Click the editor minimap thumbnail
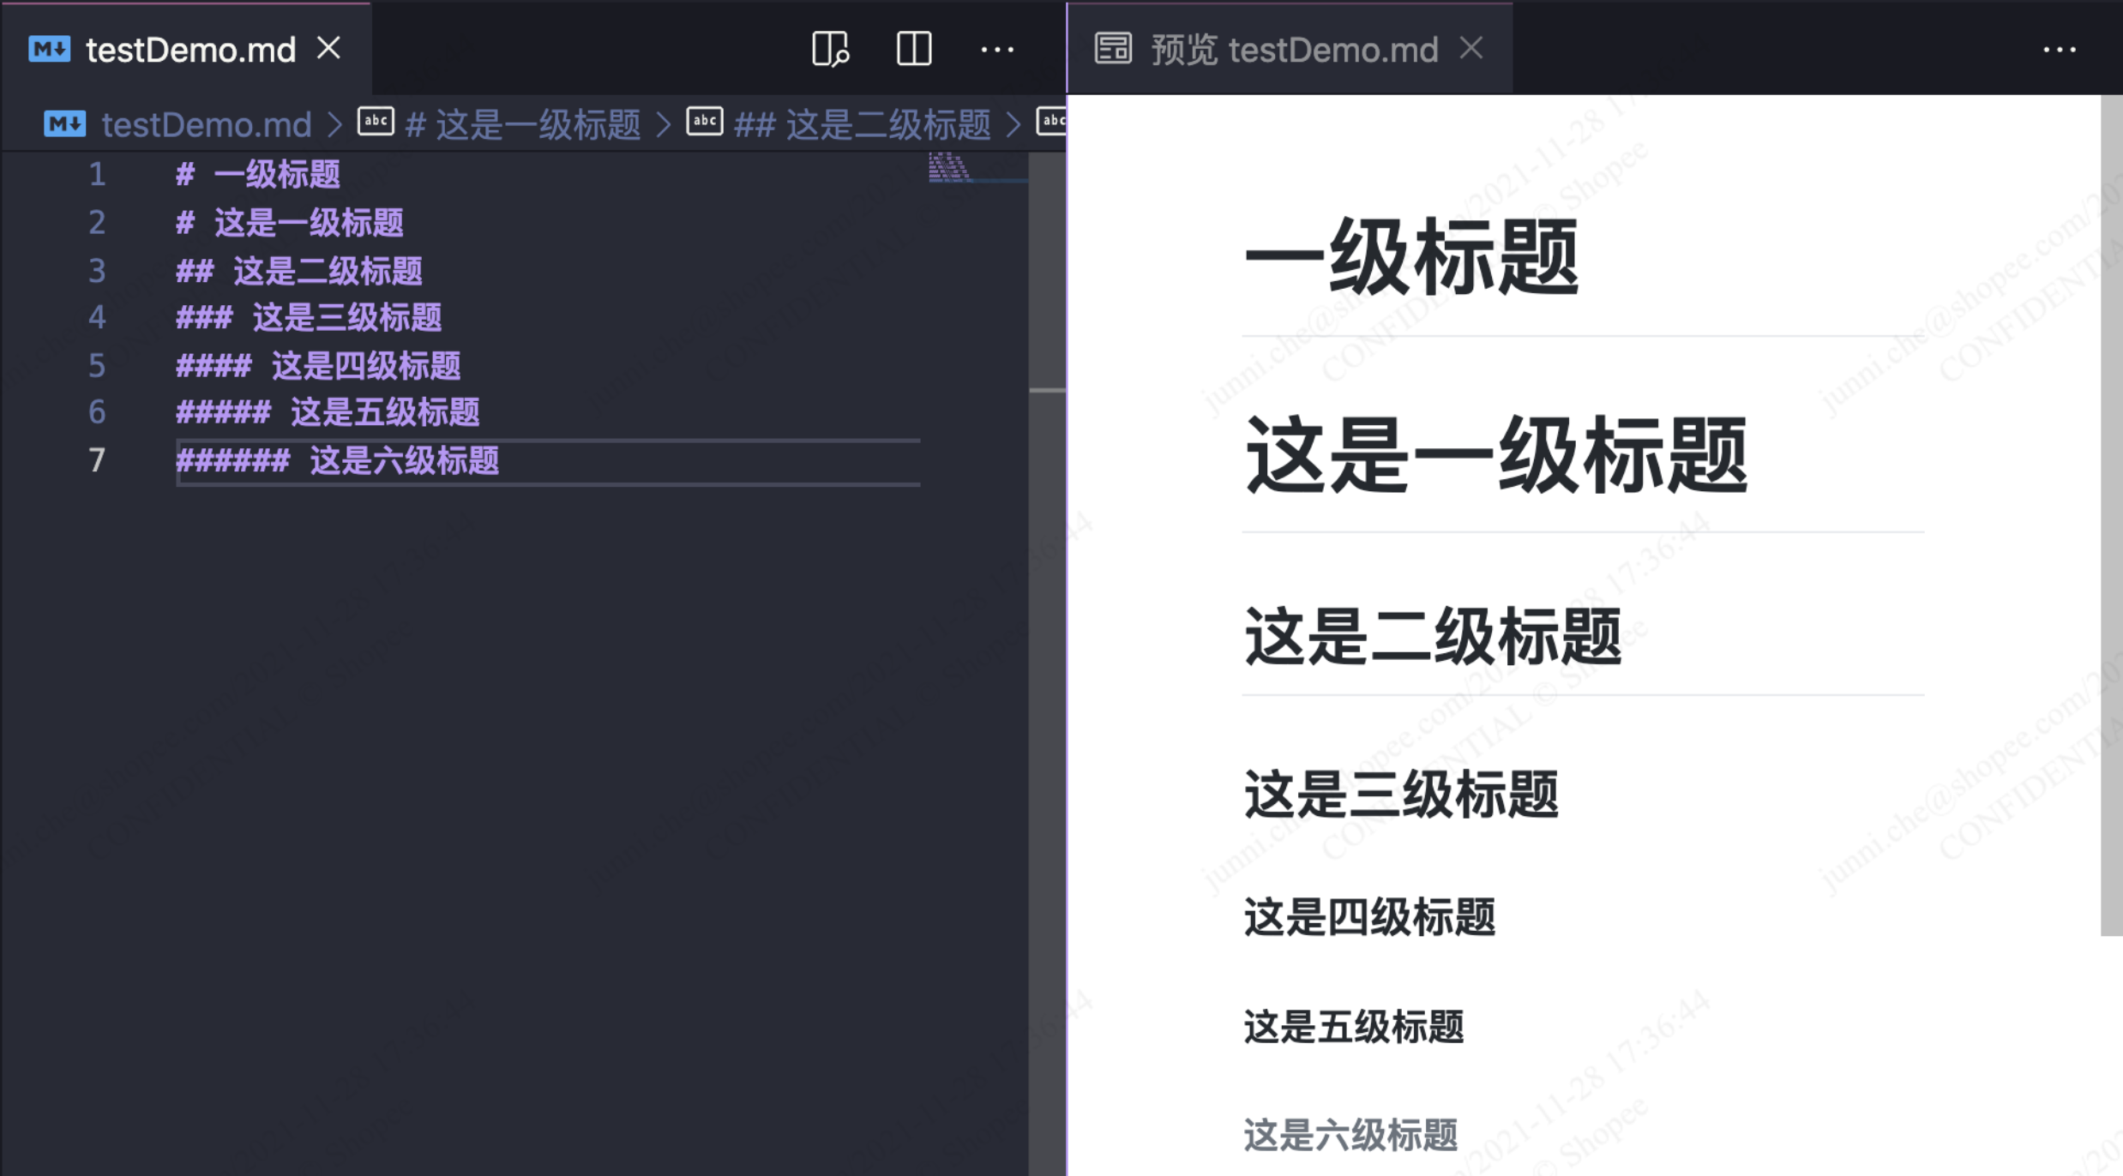The height and width of the screenshot is (1176, 2123). (x=950, y=167)
